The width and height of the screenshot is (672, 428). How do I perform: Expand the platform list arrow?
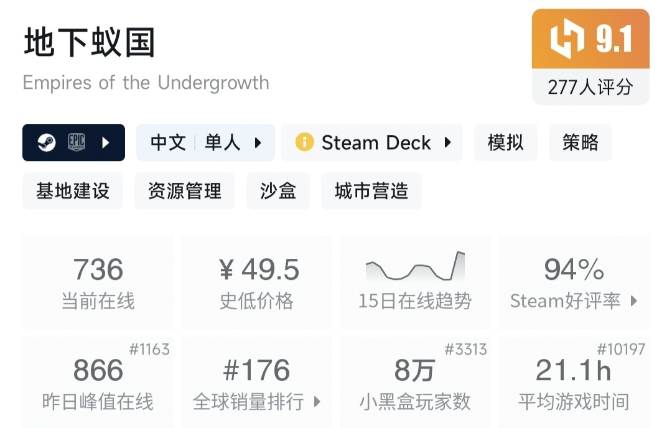click(106, 142)
